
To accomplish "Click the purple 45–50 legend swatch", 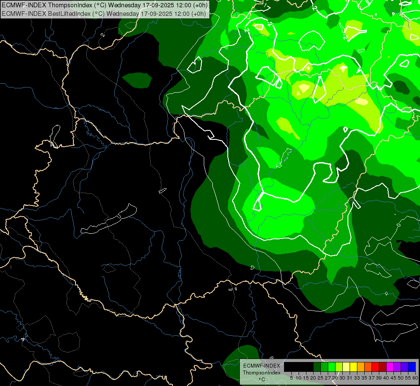I will (x=397, y=367).
